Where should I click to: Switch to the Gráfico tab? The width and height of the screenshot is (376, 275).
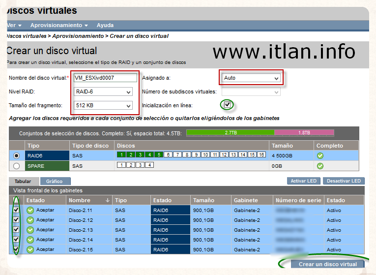[55, 182]
